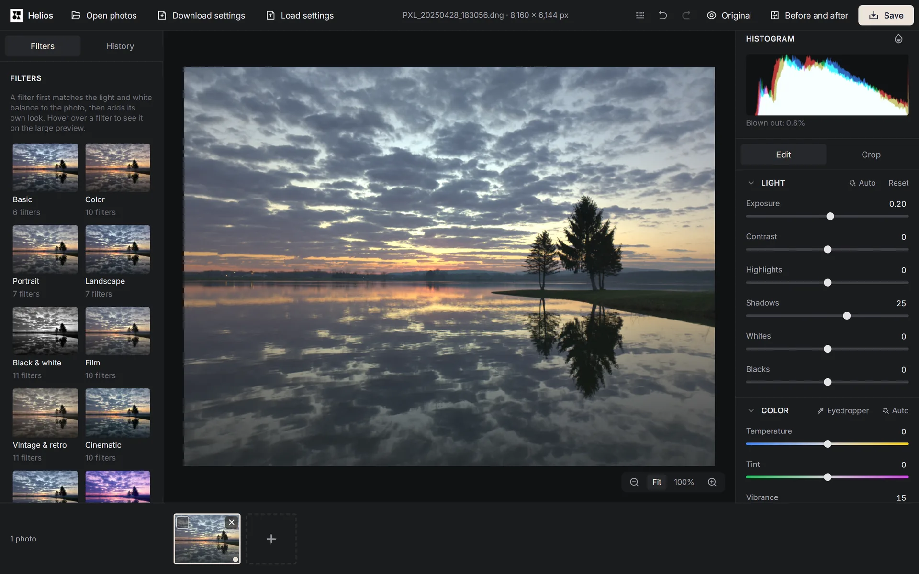Open the Landscape filter group
This screenshot has width=919, height=574.
[x=117, y=262]
